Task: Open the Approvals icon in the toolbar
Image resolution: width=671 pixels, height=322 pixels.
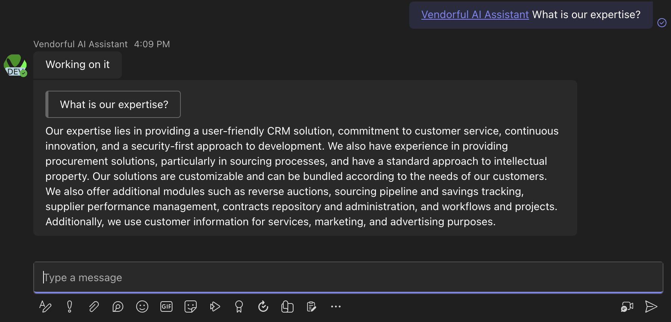Action: pos(263,307)
